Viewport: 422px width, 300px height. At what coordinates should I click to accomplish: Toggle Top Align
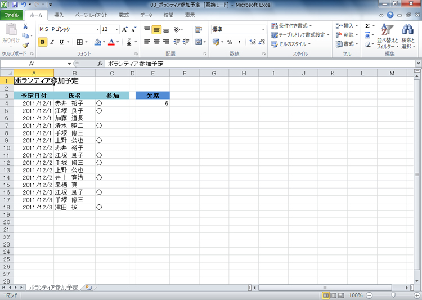click(147, 29)
